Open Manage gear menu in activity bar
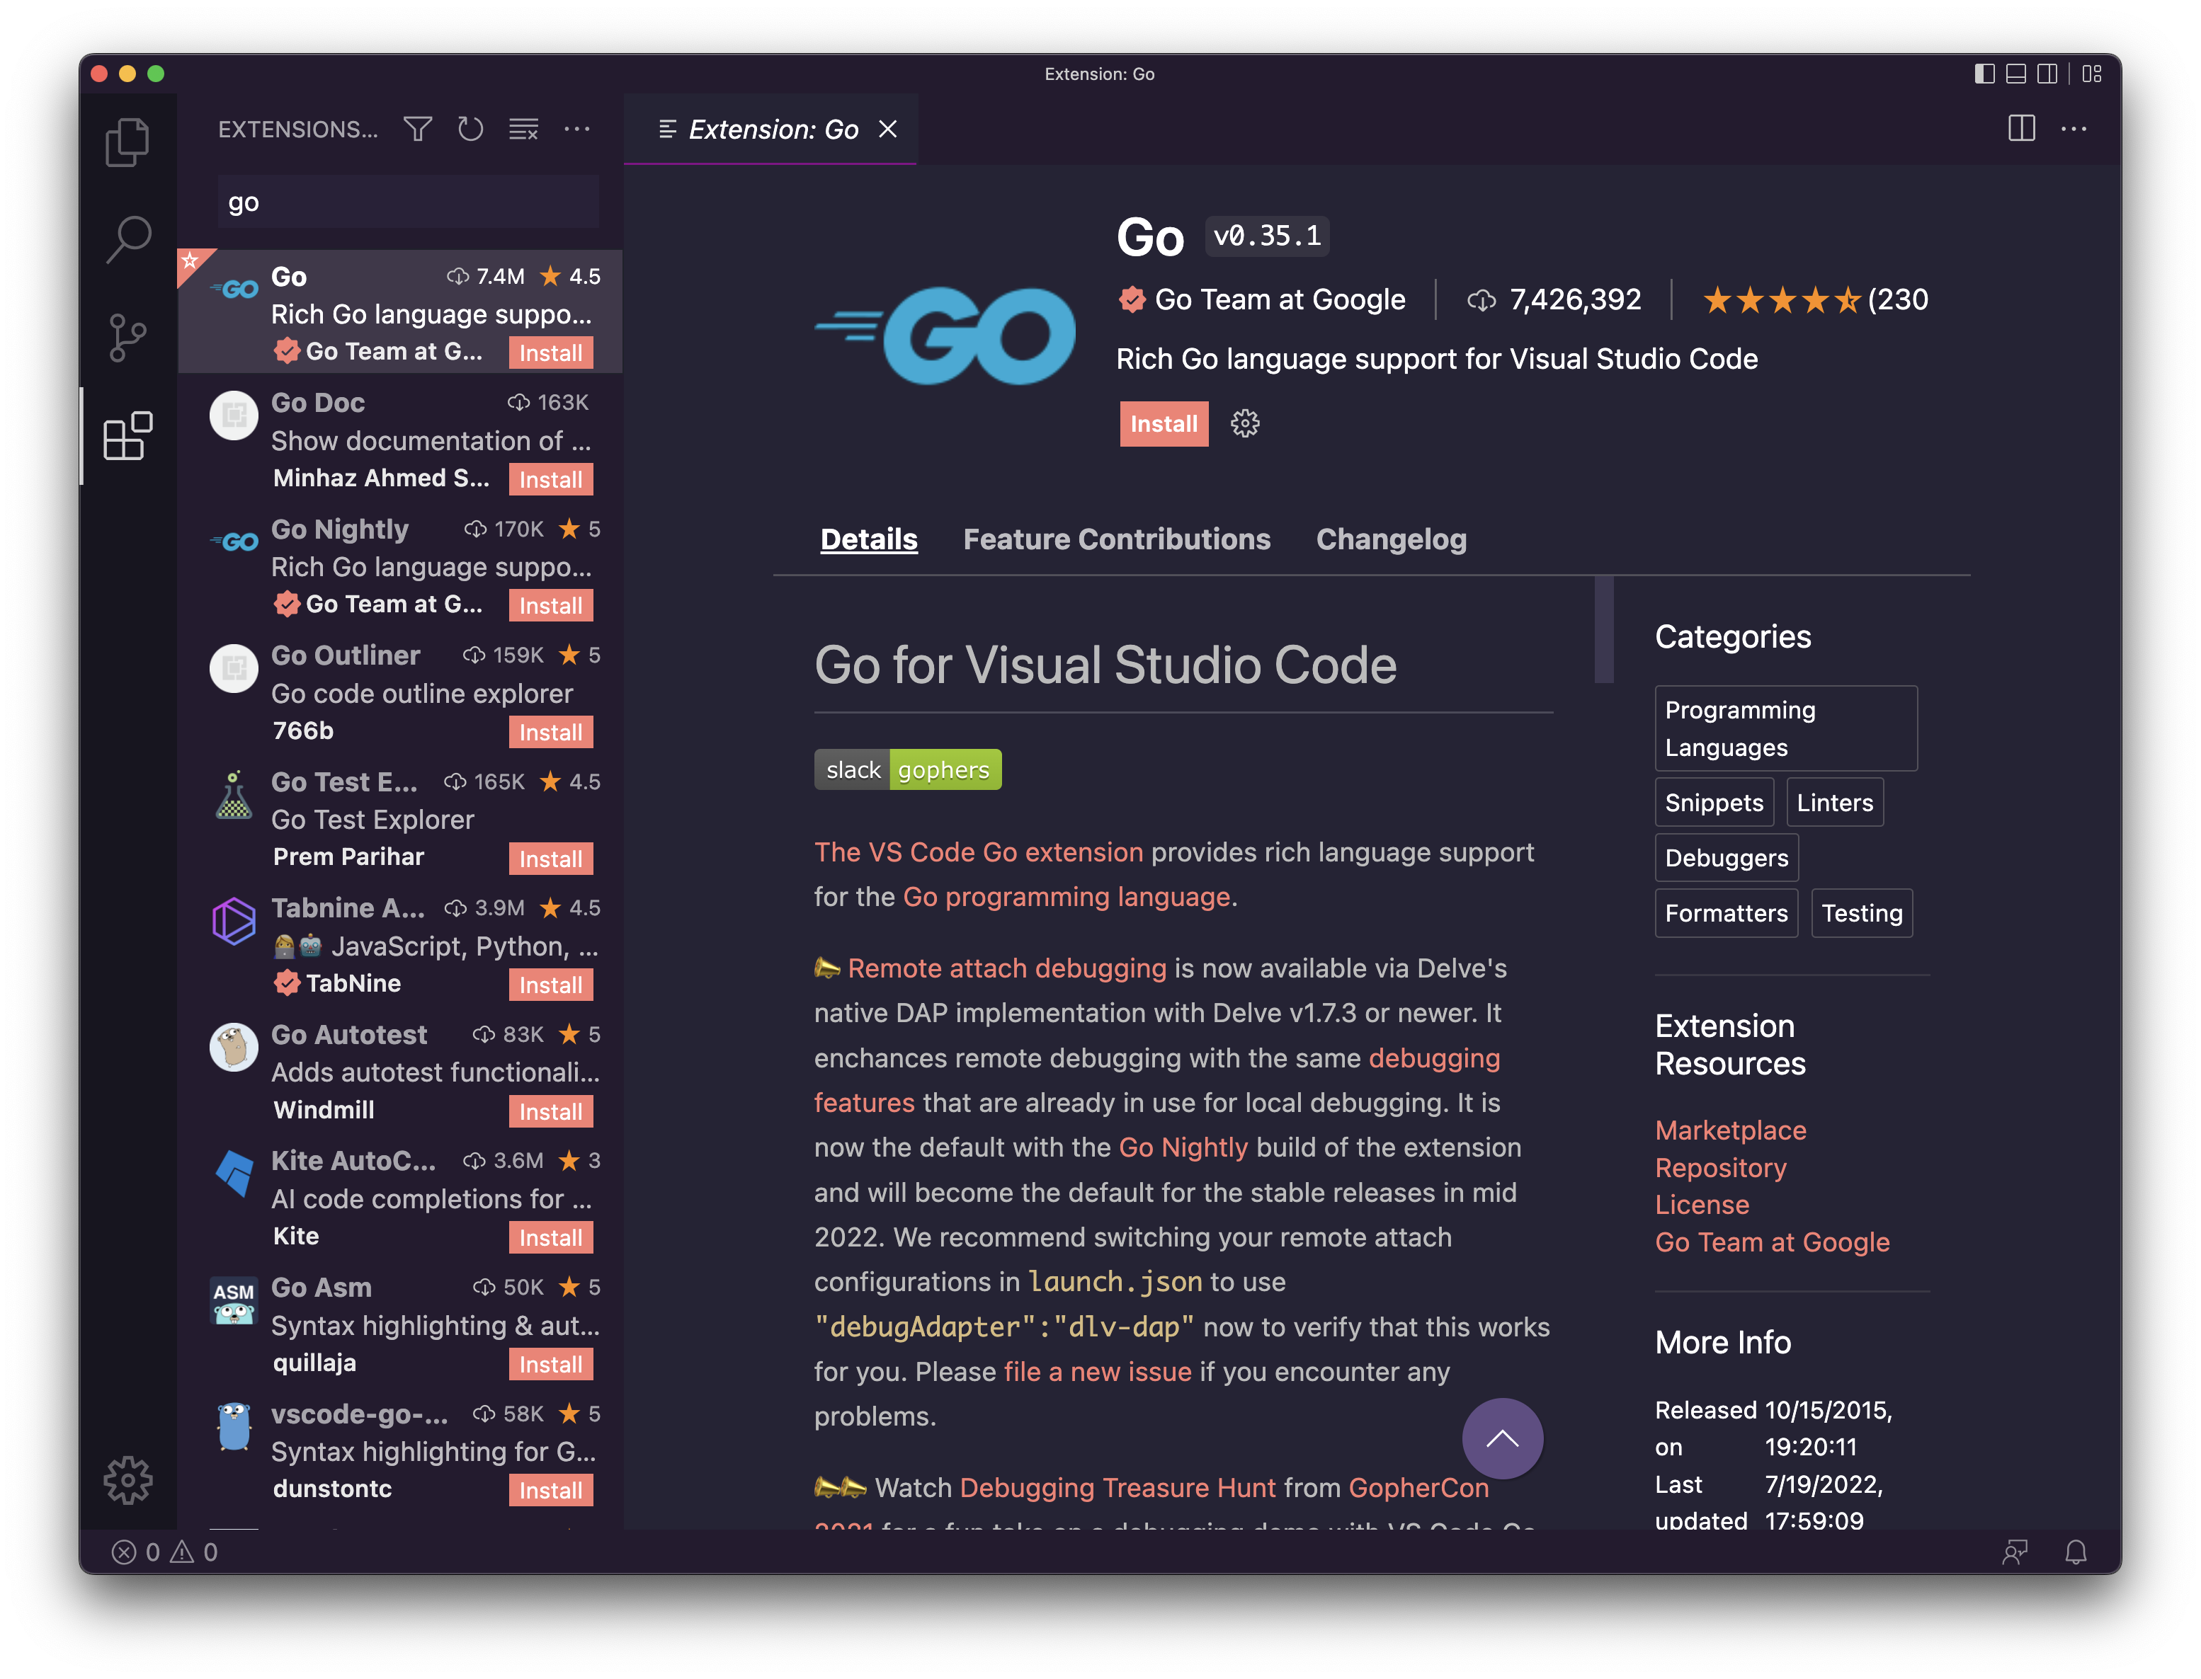 click(x=127, y=1480)
